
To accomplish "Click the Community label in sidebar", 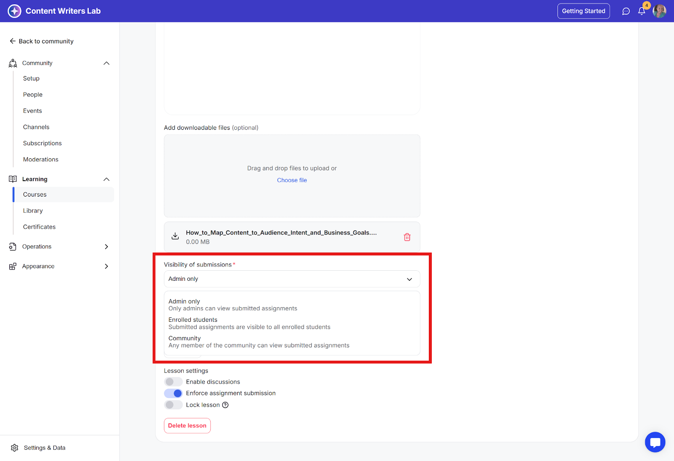I will [x=37, y=63].
